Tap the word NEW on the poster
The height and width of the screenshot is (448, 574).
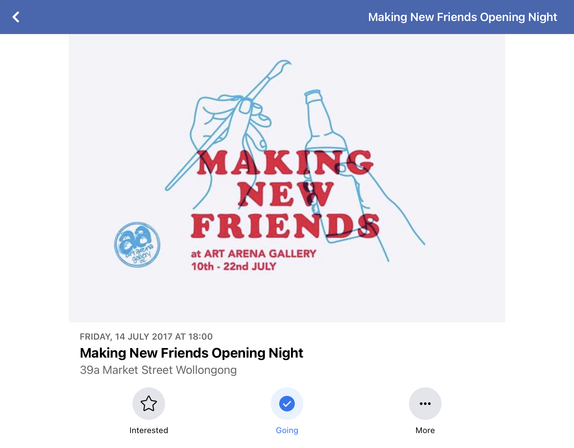pyautogui.click(x=285, y=194)
